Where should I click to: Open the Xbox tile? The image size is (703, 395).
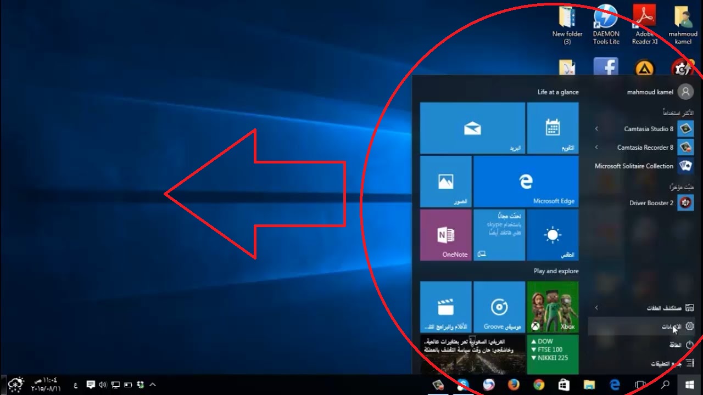tap(553, 307)
